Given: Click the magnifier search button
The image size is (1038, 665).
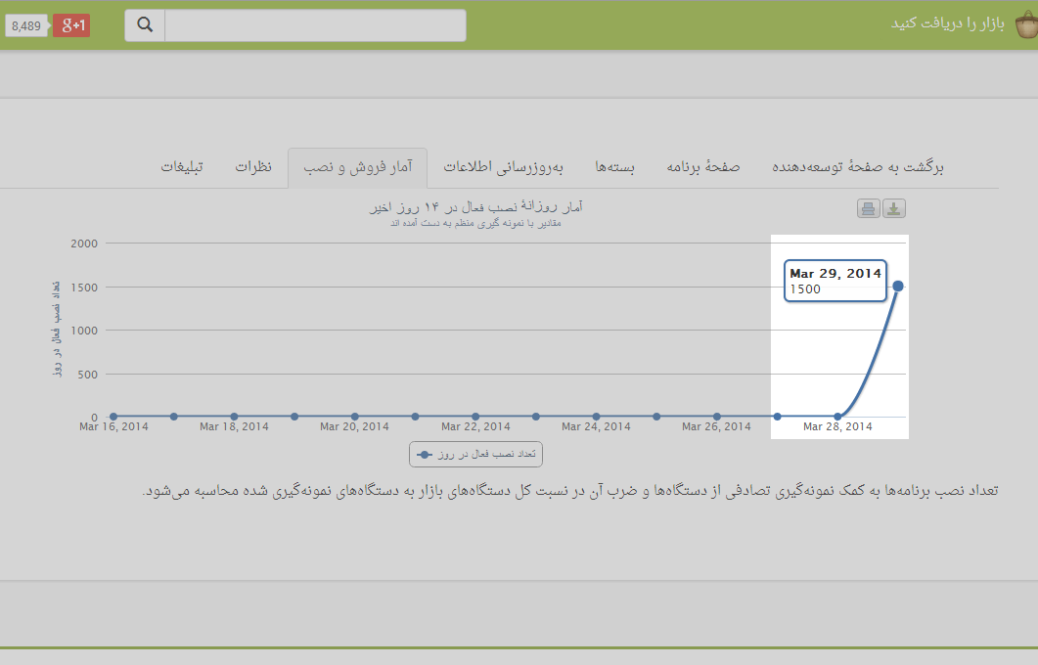Looking at the screenshot, I should click(x=145, y=25).
